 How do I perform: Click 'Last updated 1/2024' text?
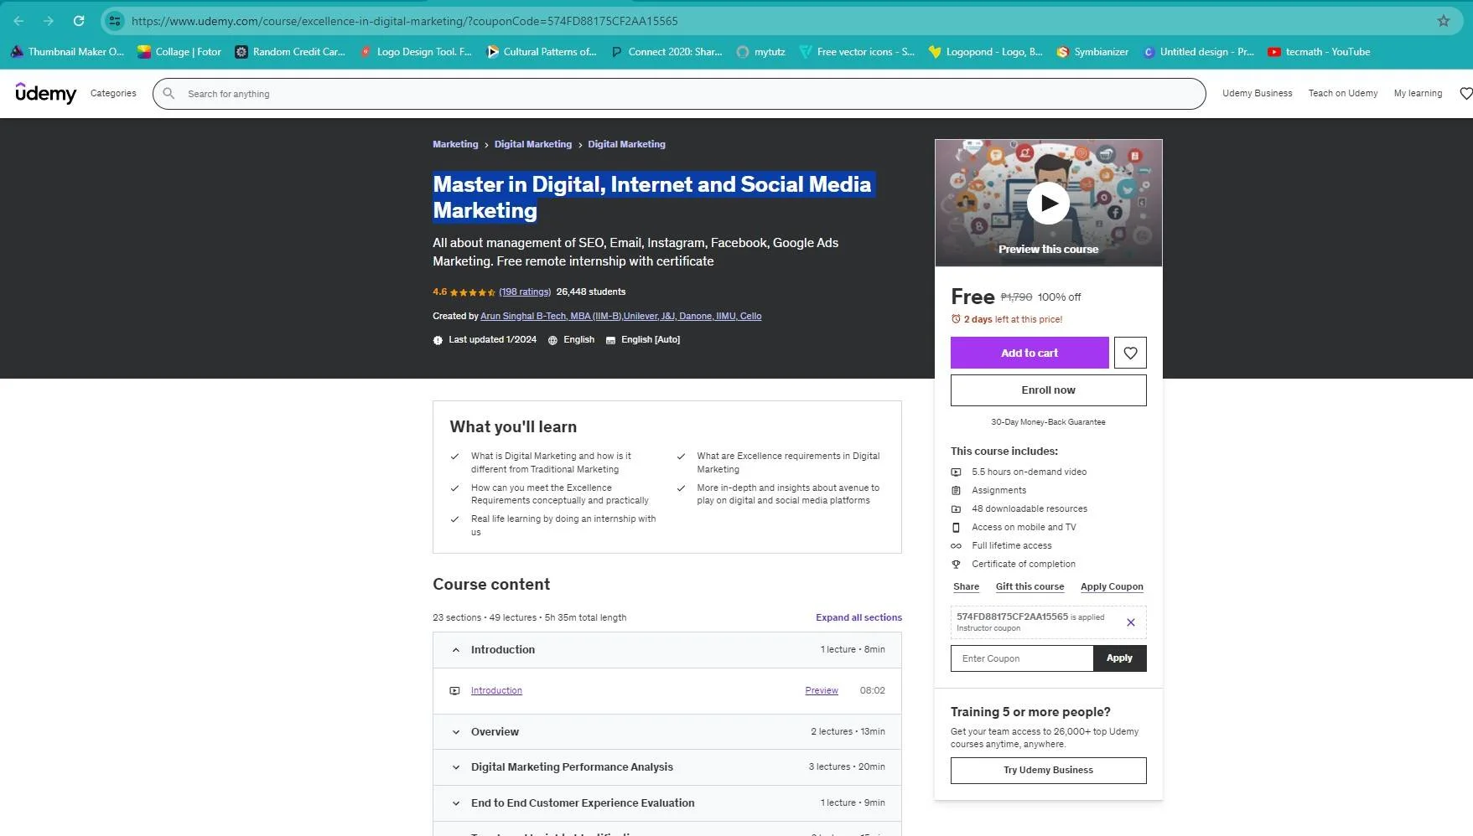492,339
